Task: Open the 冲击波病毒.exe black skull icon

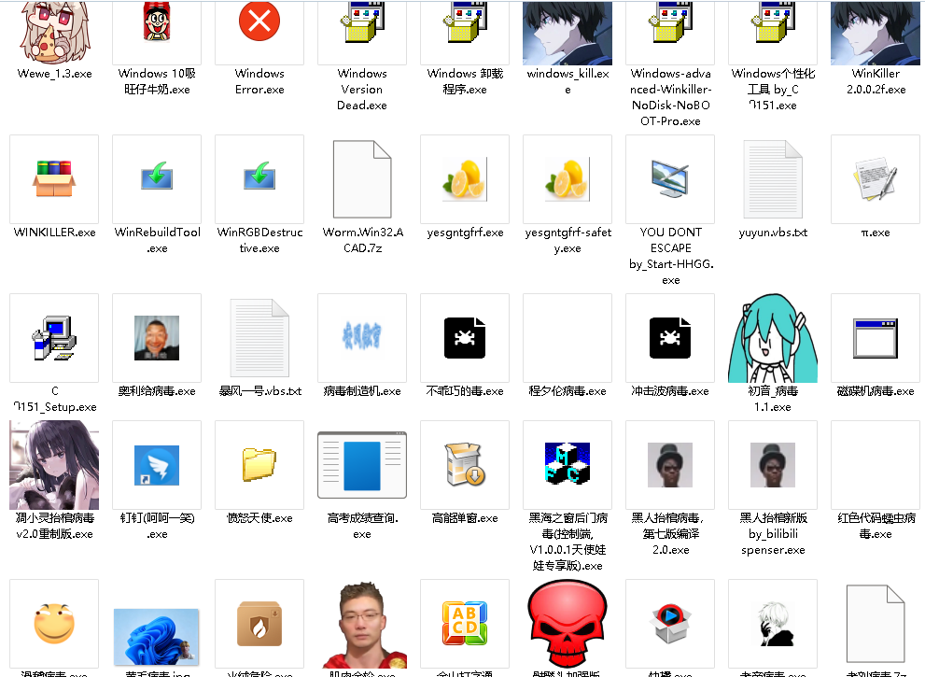Action: [x=669, y=338]
